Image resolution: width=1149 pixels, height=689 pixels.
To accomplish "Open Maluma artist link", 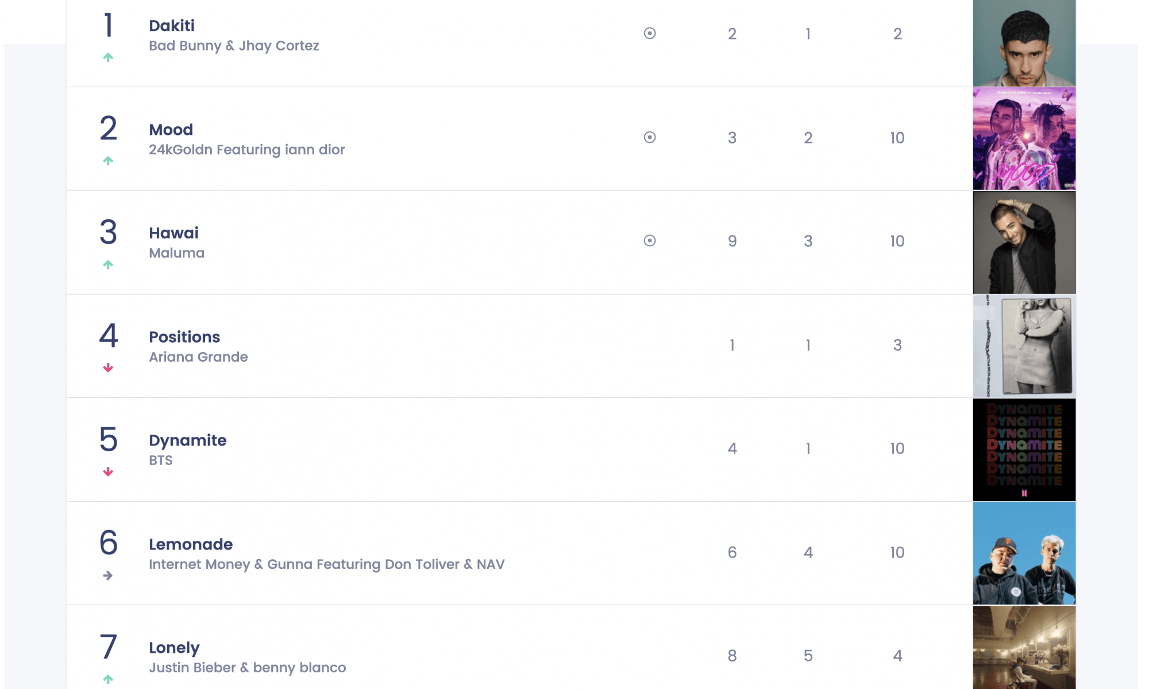I will 176,253.
